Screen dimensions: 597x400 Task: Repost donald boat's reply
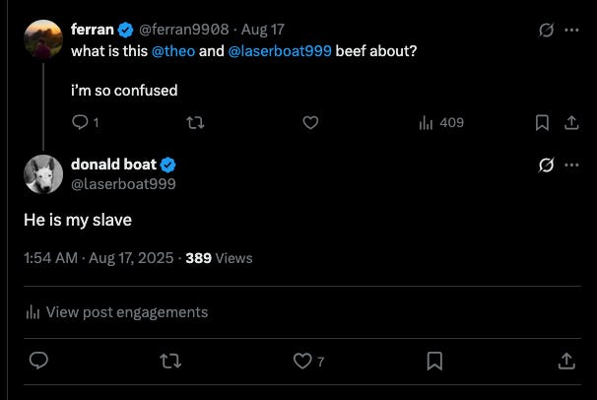click(x=170, y=362)
